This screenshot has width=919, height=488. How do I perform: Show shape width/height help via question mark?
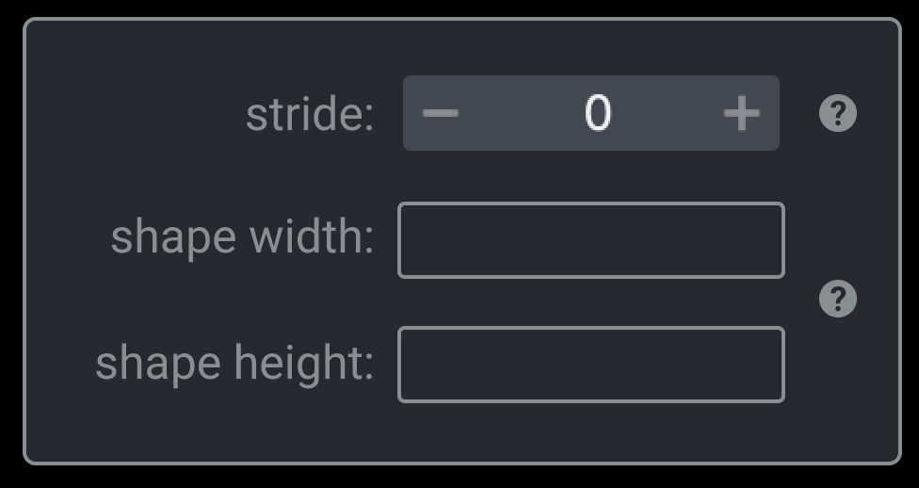(837, 299)
